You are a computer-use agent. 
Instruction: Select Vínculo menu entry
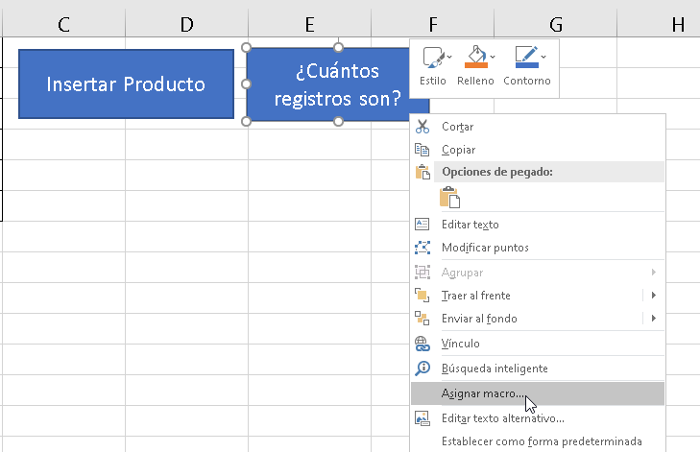tap(538, 344)
